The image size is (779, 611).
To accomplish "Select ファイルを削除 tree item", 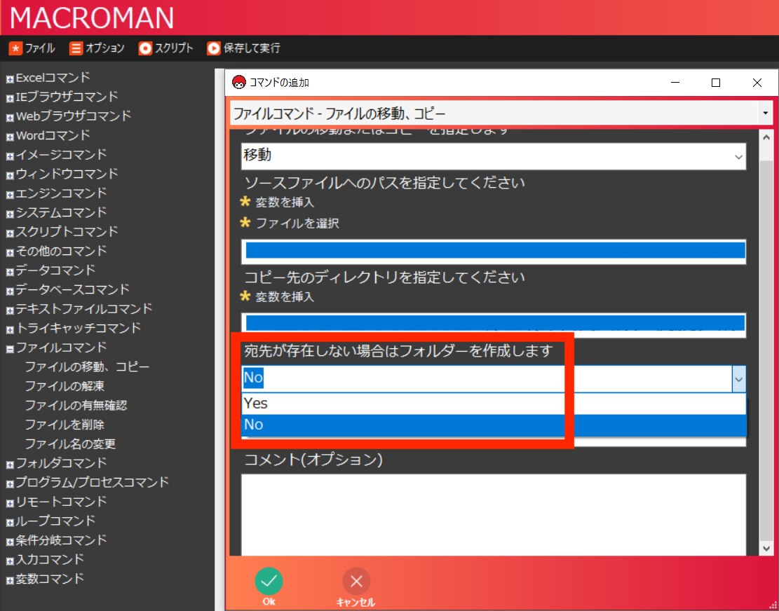I will coord(65,425).
